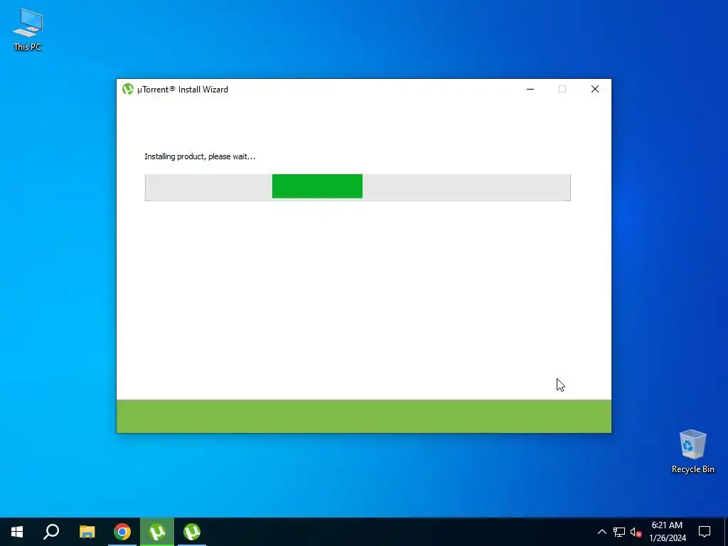The image size is (728, 546).
Task: Open the Windows Start menu
Action: pos(17,532)
